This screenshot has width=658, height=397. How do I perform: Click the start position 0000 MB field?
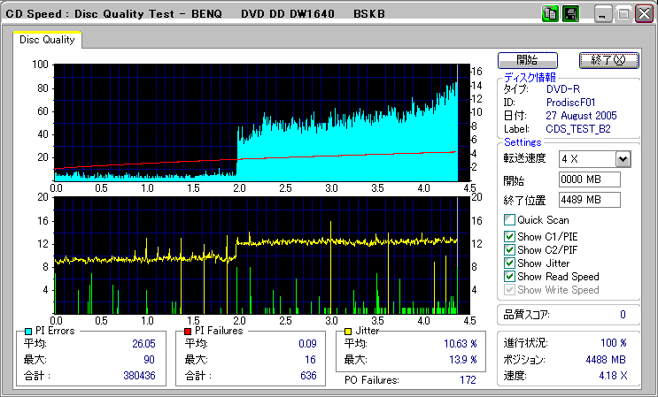[590, 179]
